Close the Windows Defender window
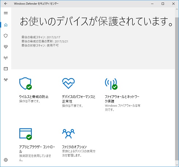The width and height of the screenshot is (179, 167). pyautogui.click(x=174, y=4)
